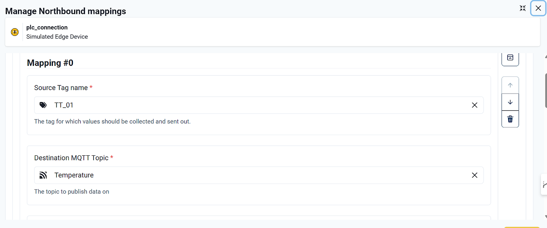Click the Manage Northbound mappings title
Viewport: 547px width, 228px height.
point(66,11)
